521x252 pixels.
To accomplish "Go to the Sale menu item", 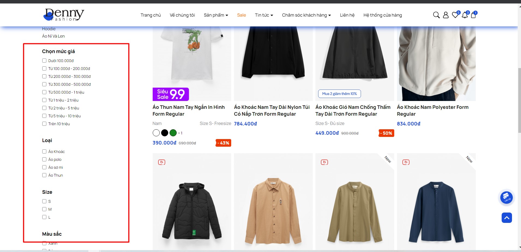I will (x=241, y=15).
